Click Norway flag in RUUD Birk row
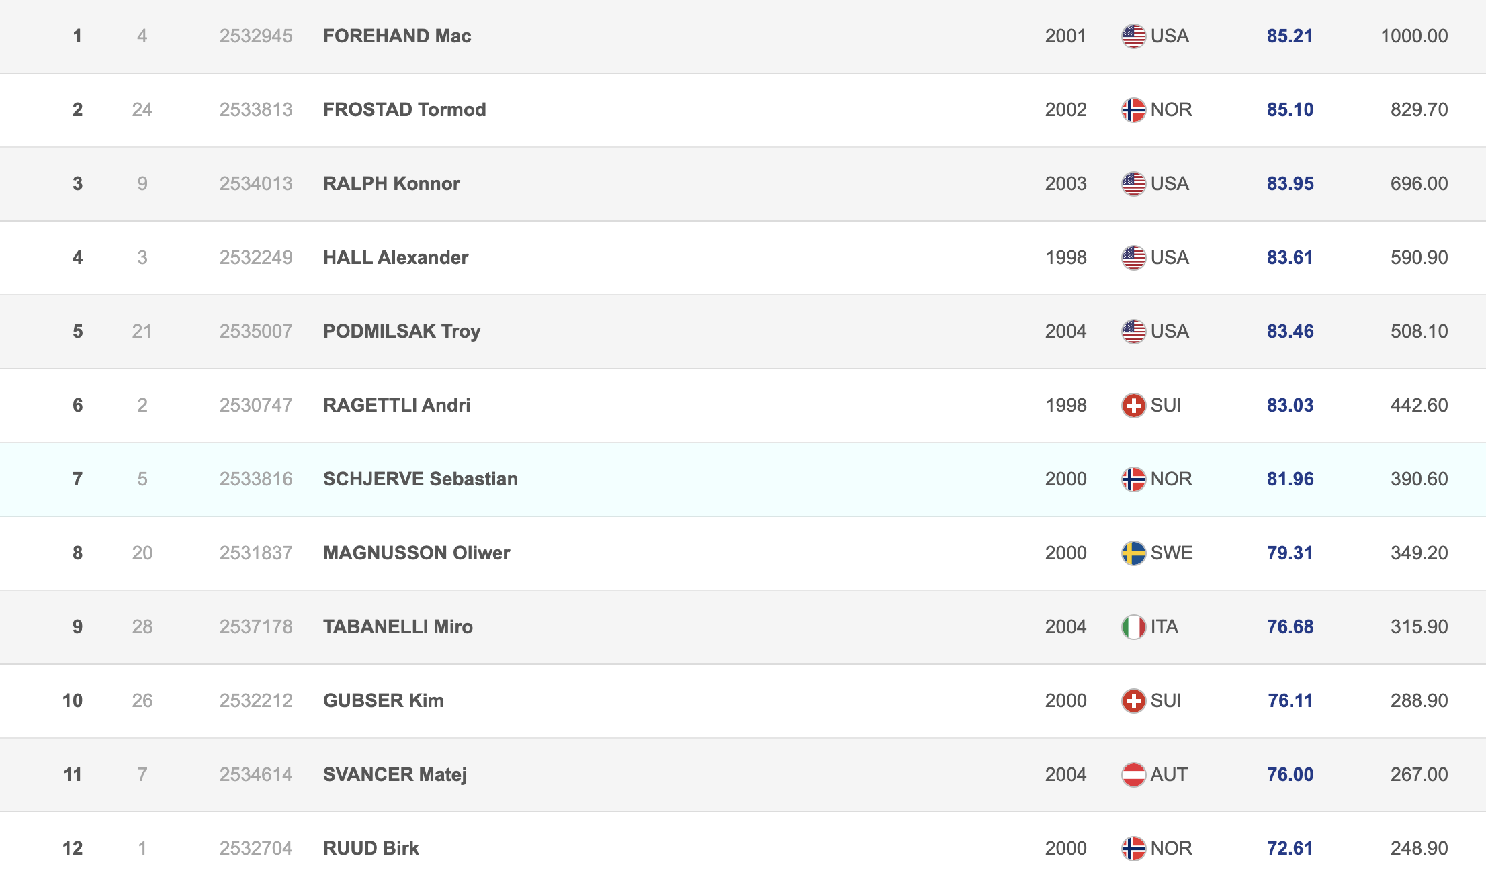 [x=1133, y=849]
